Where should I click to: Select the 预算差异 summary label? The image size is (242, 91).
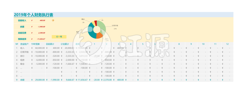(22, 39)
